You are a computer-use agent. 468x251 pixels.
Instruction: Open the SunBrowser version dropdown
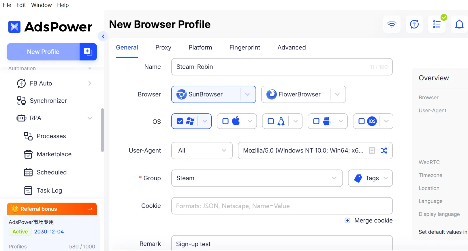247,94
